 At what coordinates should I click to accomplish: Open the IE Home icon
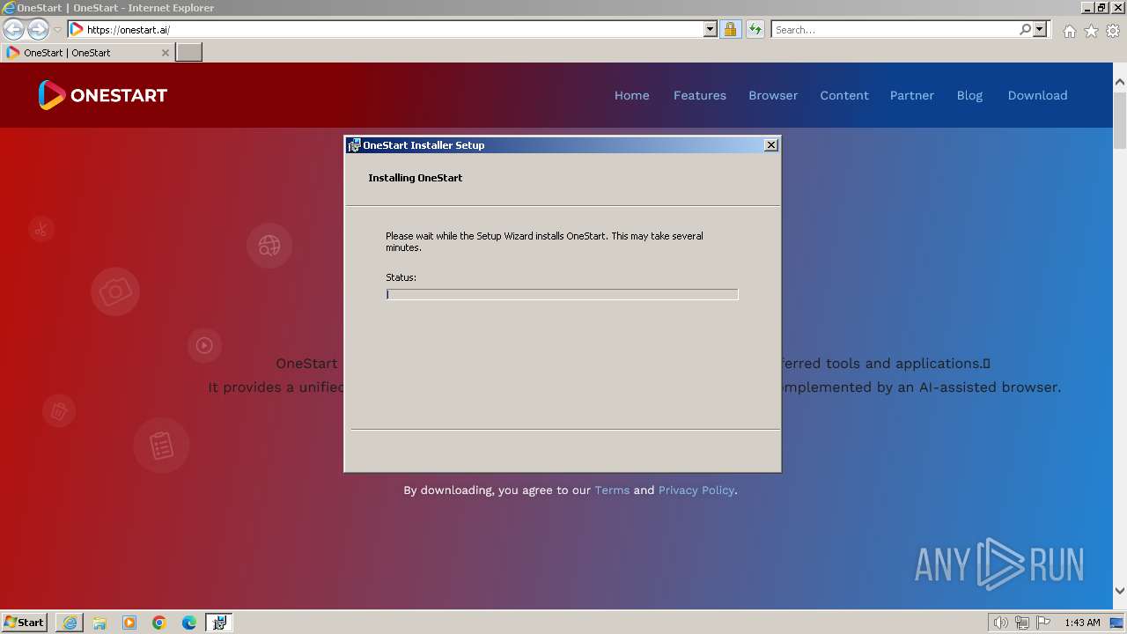tap(1069, 31)
